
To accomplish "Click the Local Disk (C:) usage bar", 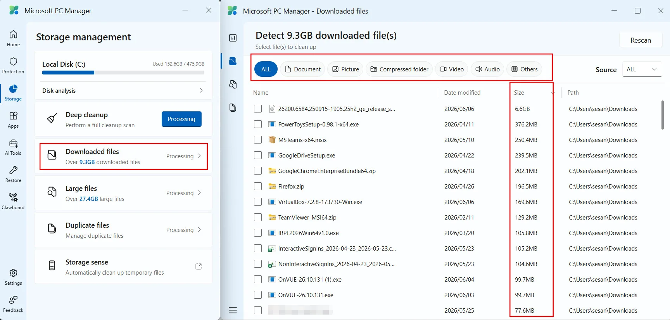I will click(123, 73).
